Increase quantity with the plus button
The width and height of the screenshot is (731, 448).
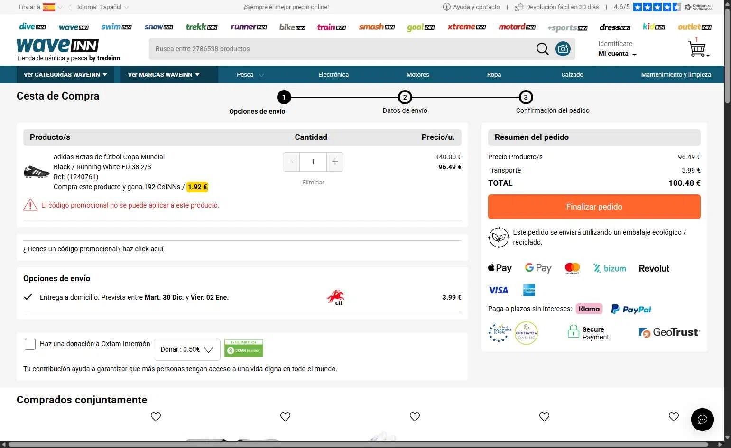[x=335, y=162]
